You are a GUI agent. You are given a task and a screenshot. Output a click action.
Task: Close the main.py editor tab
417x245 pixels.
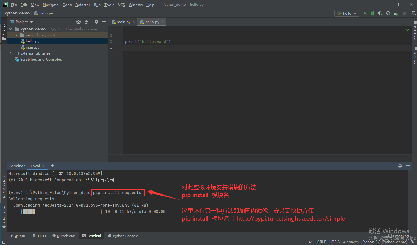coord(134,22)
